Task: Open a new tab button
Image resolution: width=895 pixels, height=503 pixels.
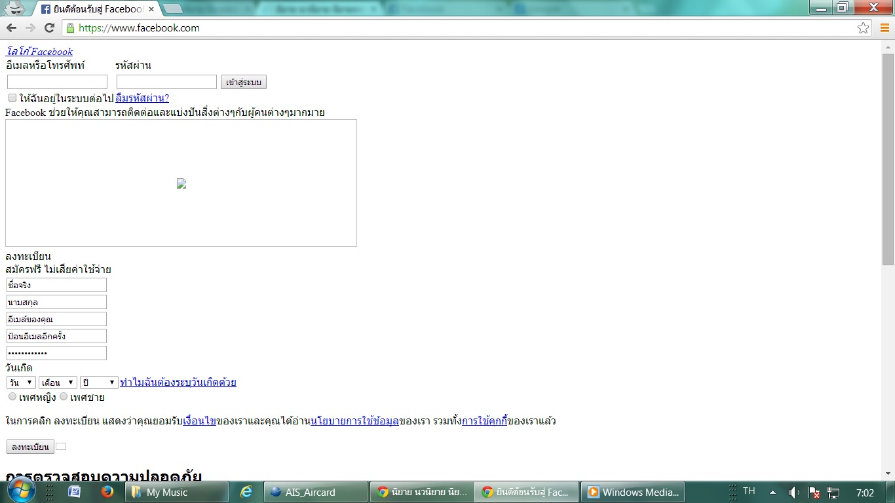Action: coord(172,9)
